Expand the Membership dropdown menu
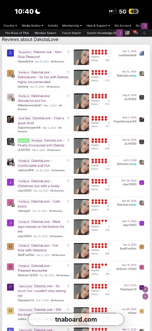This screenshot has width=152, height=331. (72, 26)
